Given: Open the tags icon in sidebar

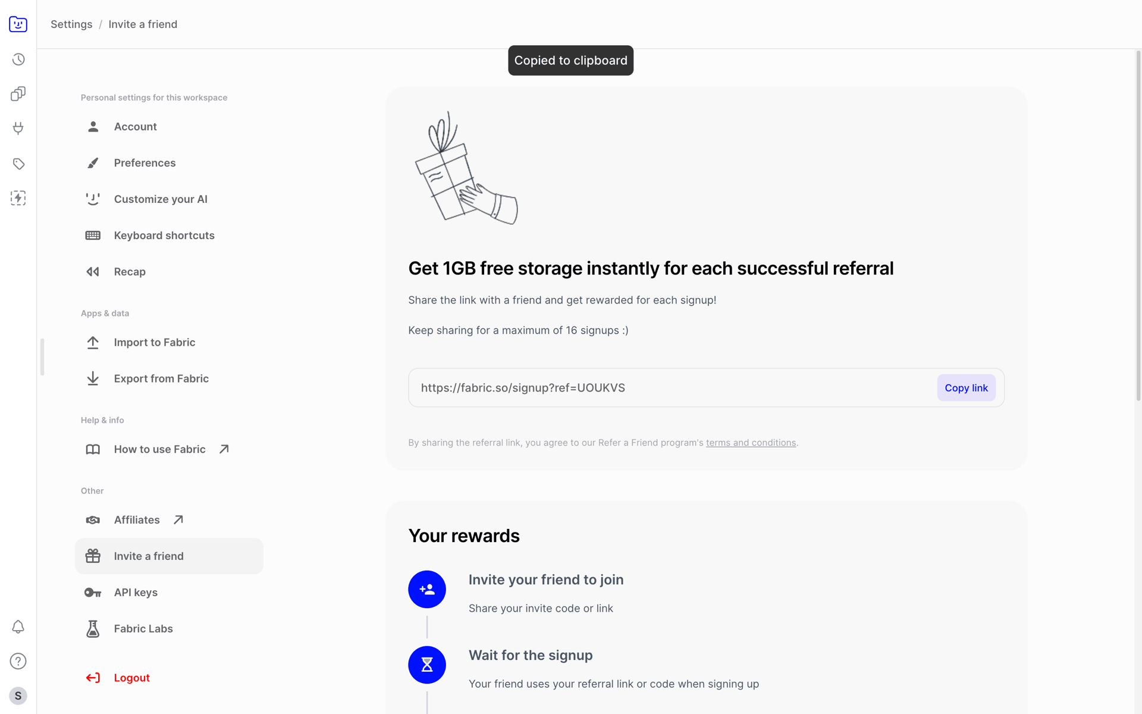Looking at the screenshot, I should [18, 164].
